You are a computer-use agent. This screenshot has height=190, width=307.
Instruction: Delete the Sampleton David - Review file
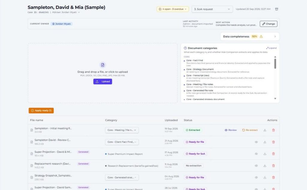coord(273,142)
